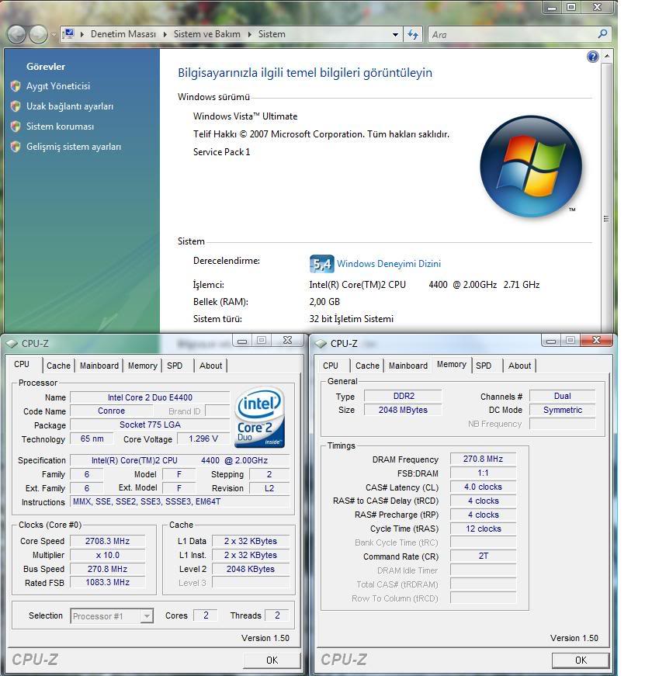Viewport: 652px width, 676px height.
Task: Click the DC Mode value Symmetric
Action: point(562,410)
